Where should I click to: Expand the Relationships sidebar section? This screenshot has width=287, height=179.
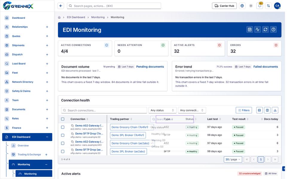pyautogui.click(x=47, y=27)
